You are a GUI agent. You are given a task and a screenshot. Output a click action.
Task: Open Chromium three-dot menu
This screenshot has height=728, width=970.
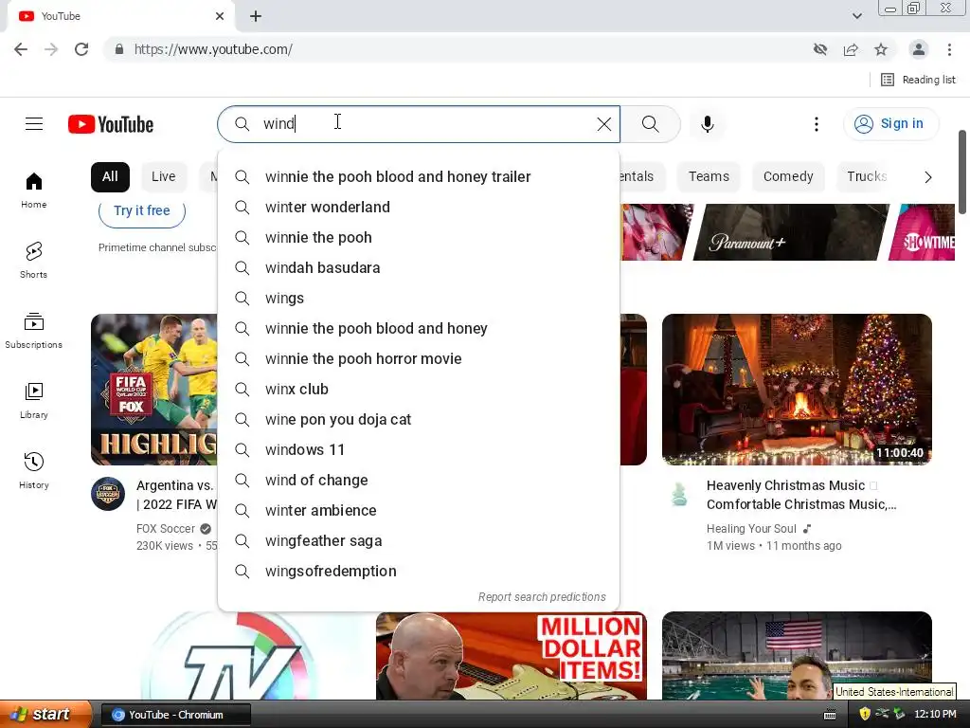(x=949, y=49)
